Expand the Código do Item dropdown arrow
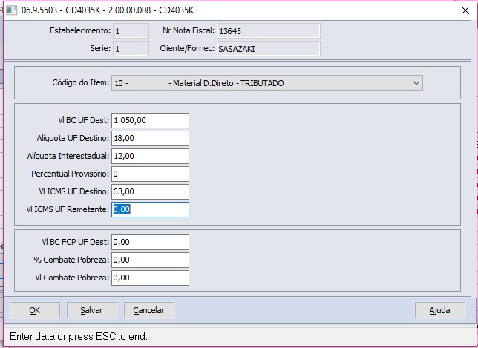 tap(415, 84)
